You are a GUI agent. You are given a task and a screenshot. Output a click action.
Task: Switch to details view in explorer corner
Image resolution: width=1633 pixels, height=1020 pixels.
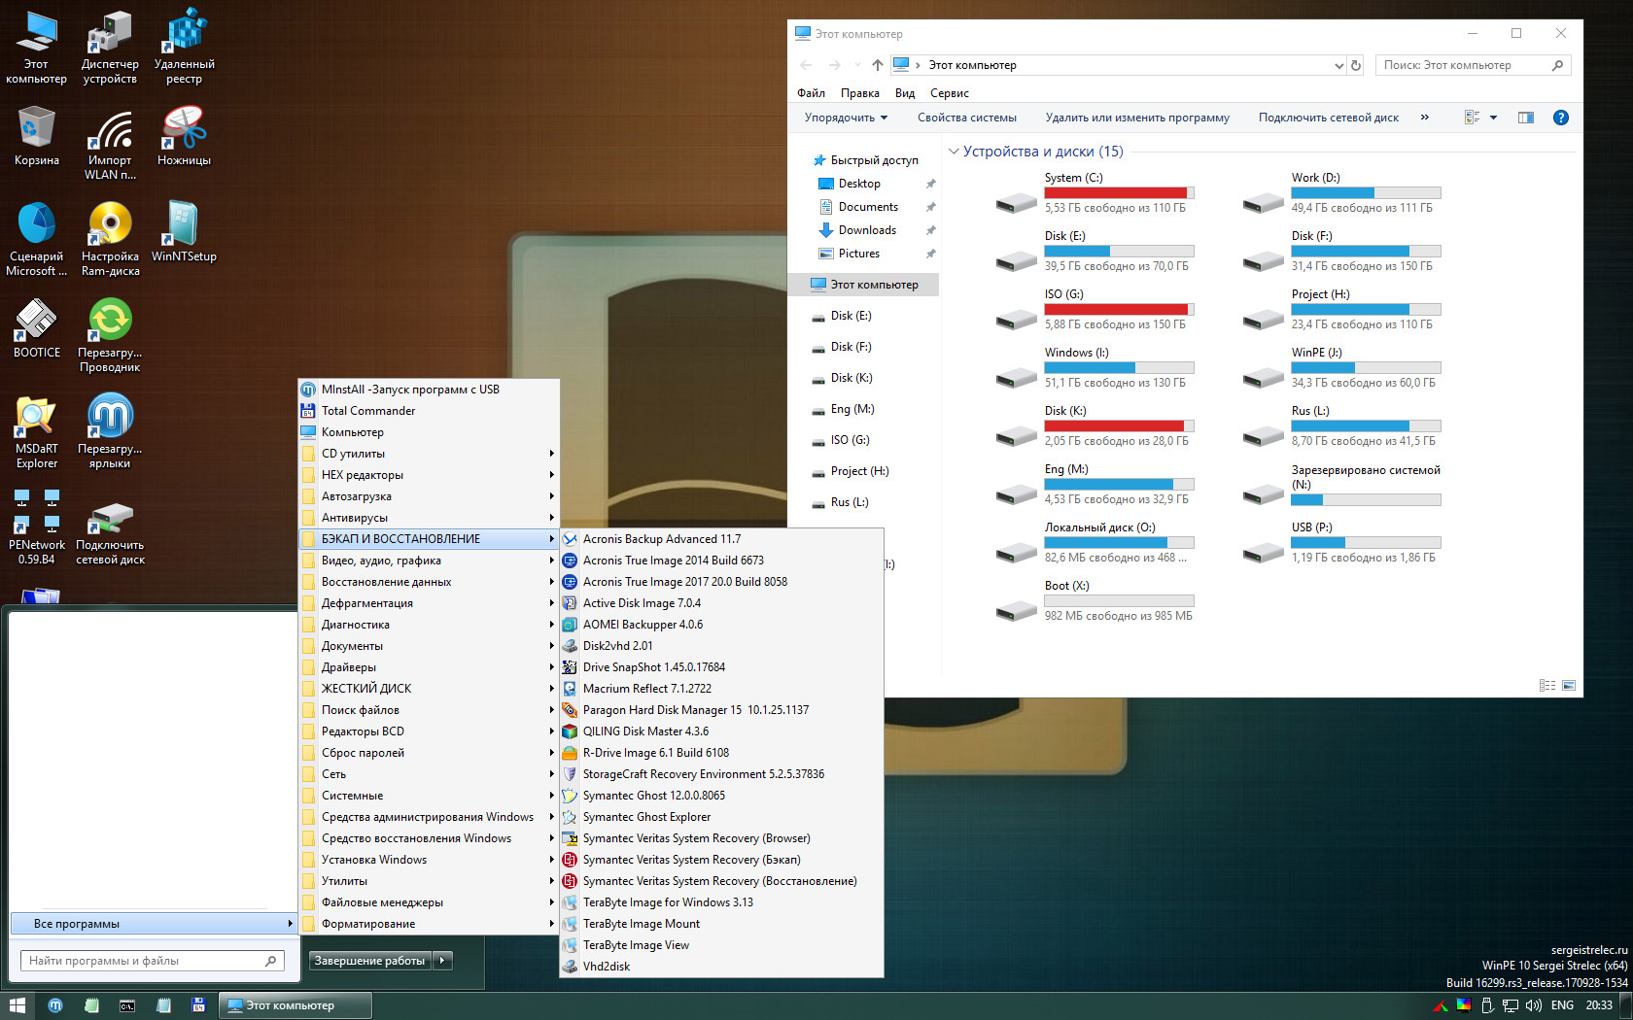1547,685
